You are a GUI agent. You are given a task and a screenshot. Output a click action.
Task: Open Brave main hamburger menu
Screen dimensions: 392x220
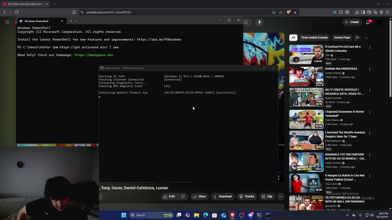[x=388, y=12]
